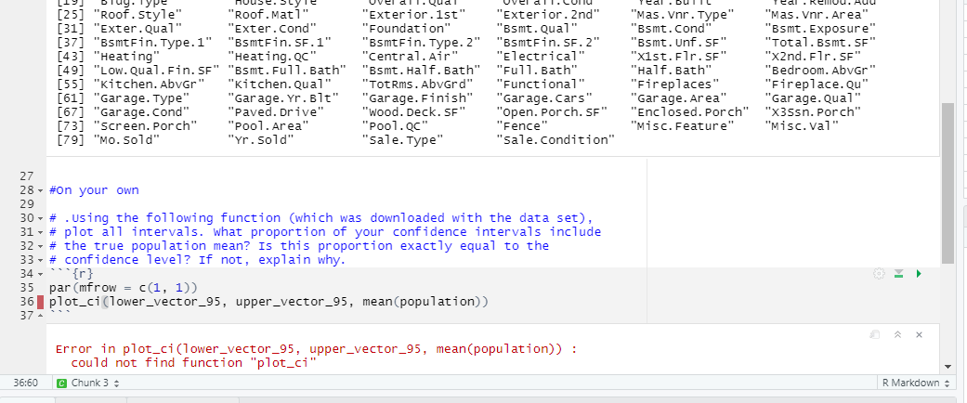This screenshot has height=403, width=967.
Task: Click error message 'could not find function "plot_ci"'
Action: point(193,363)
